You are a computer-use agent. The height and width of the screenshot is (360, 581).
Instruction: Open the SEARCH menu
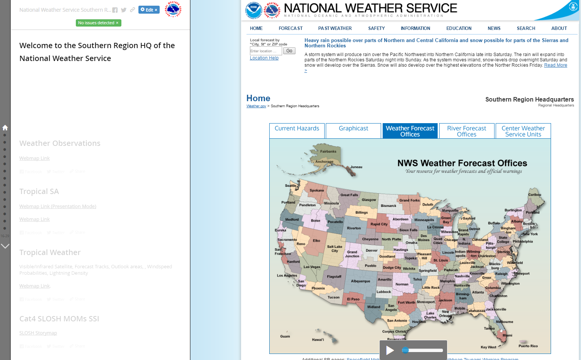point(526,28)
